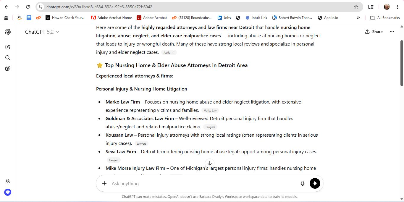Screen dimensions: 404x202
Task: Open (33128) Roundcube bookmark
Action: 192,18
